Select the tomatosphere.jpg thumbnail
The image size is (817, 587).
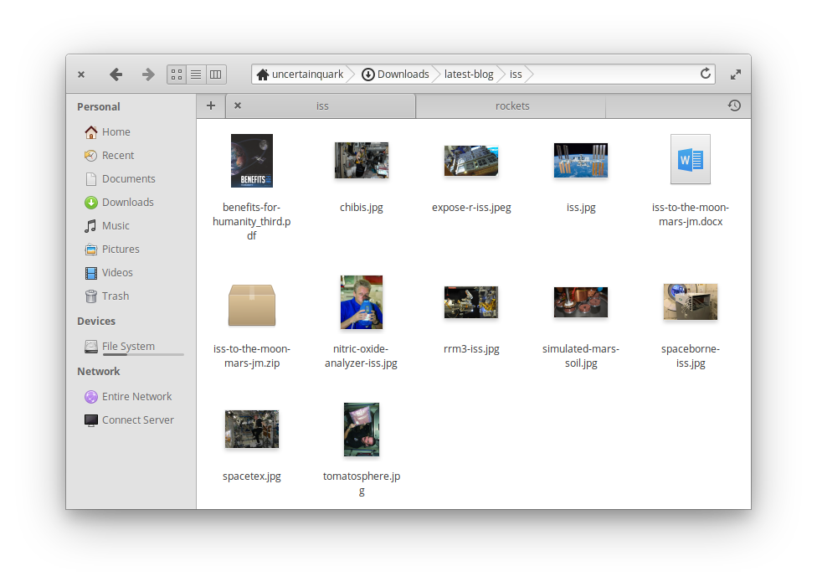point(362,430)
